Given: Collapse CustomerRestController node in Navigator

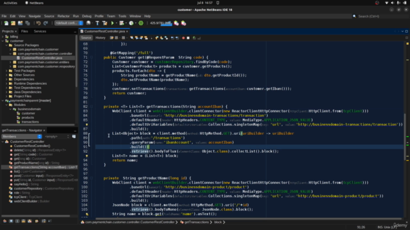Looking at the screenshot, I should (3, 142).
